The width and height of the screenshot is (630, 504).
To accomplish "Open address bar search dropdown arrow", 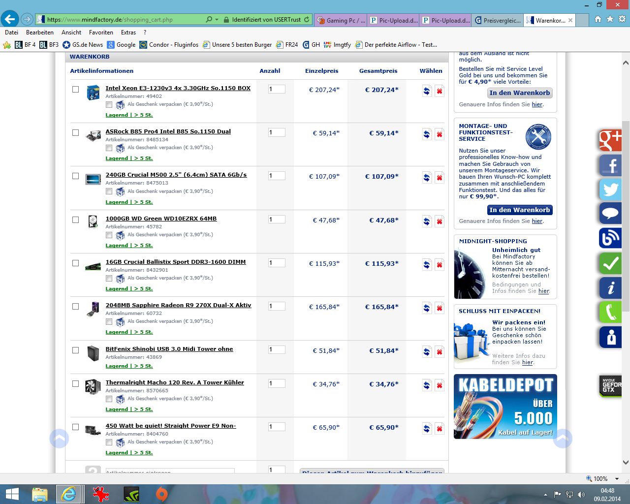I will click(217, 20).
